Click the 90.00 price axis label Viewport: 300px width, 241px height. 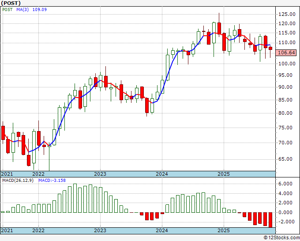pyautogui.click(x=285, y=87)
